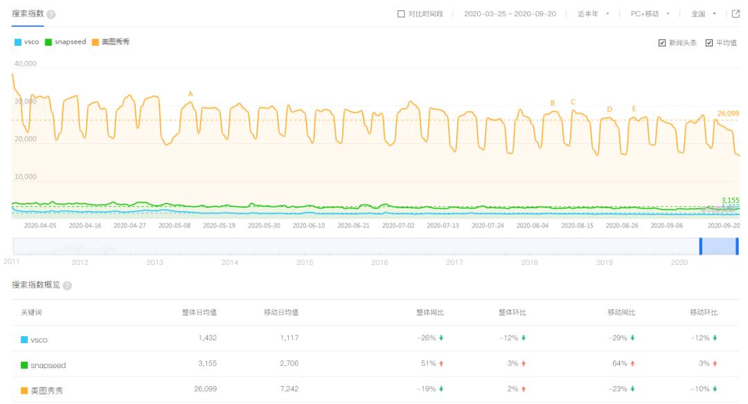
Task: Expand the PC+移动 device dropdown
Action: point(650,14)
